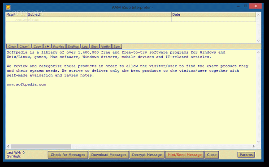
Task: Copy text with the Copy button
Action: 37,47
